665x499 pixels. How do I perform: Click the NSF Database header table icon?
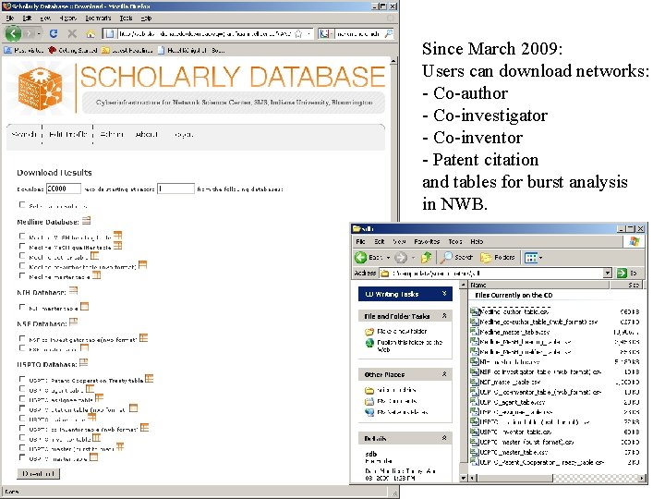click(x=73, y=323)
